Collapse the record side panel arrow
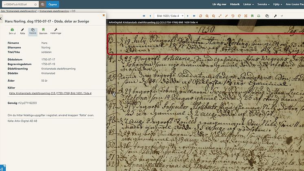The image size is (304, 171). coord(114,94)
